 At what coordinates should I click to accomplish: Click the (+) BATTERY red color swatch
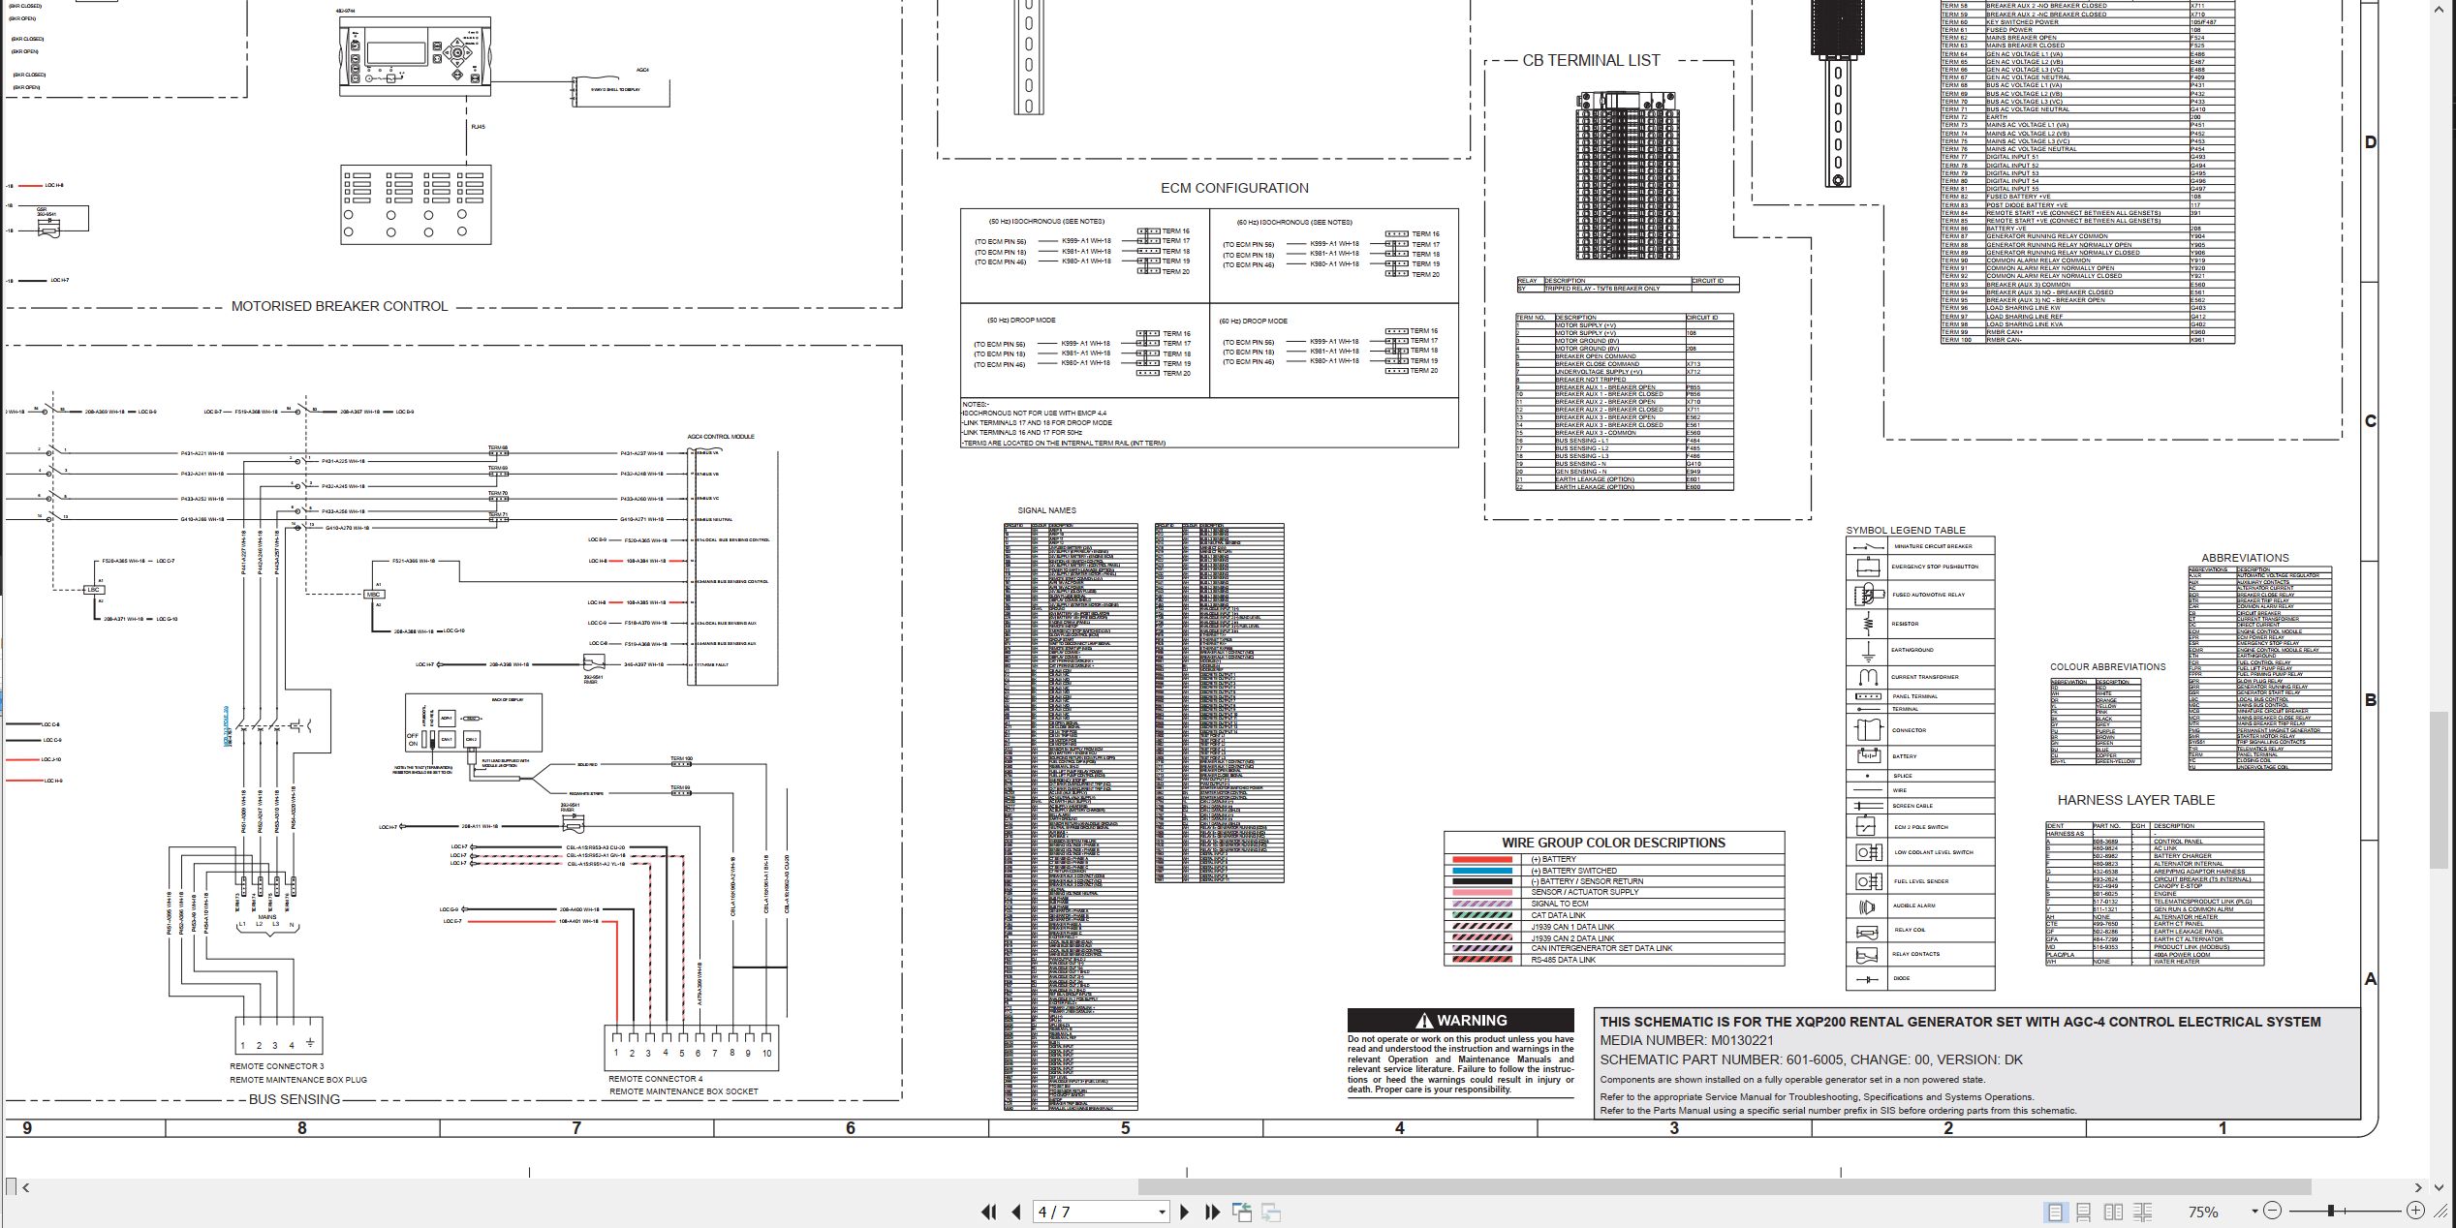(x=1482, y=859)
